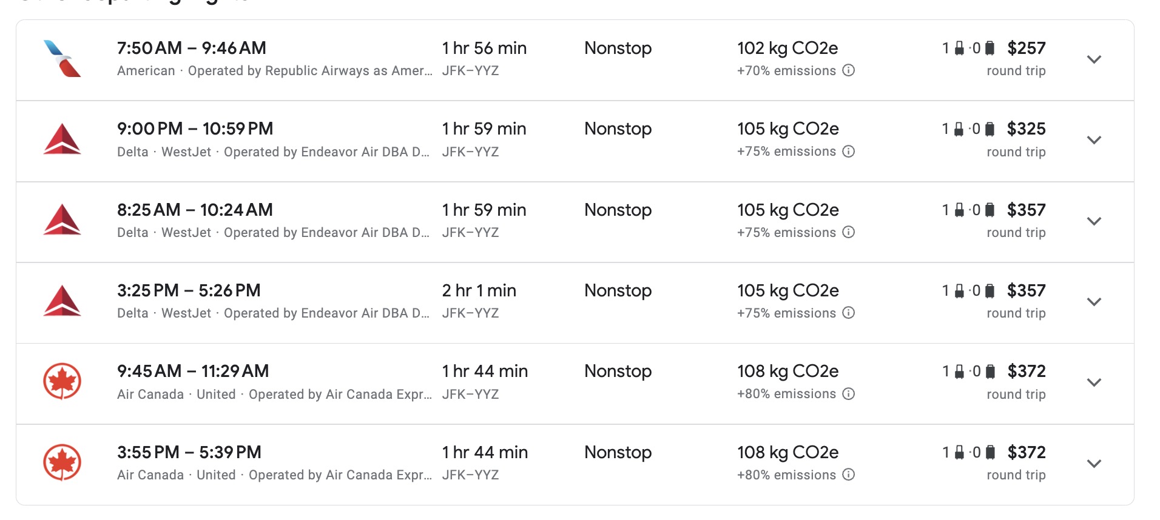
Task: Select the Delta logo on the 3:25 PM flight
Action: [61, 301]
